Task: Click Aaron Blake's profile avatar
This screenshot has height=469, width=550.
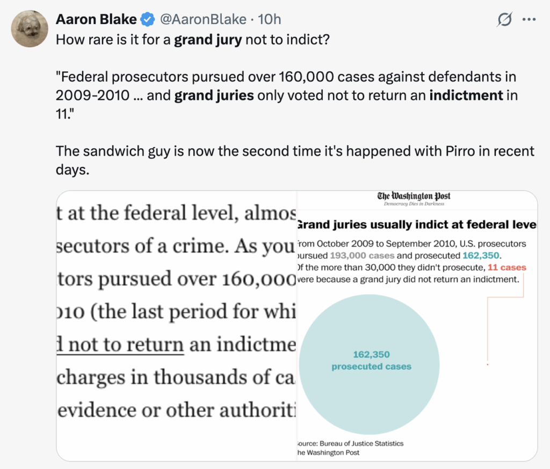Action: click(x=30, y=29)
